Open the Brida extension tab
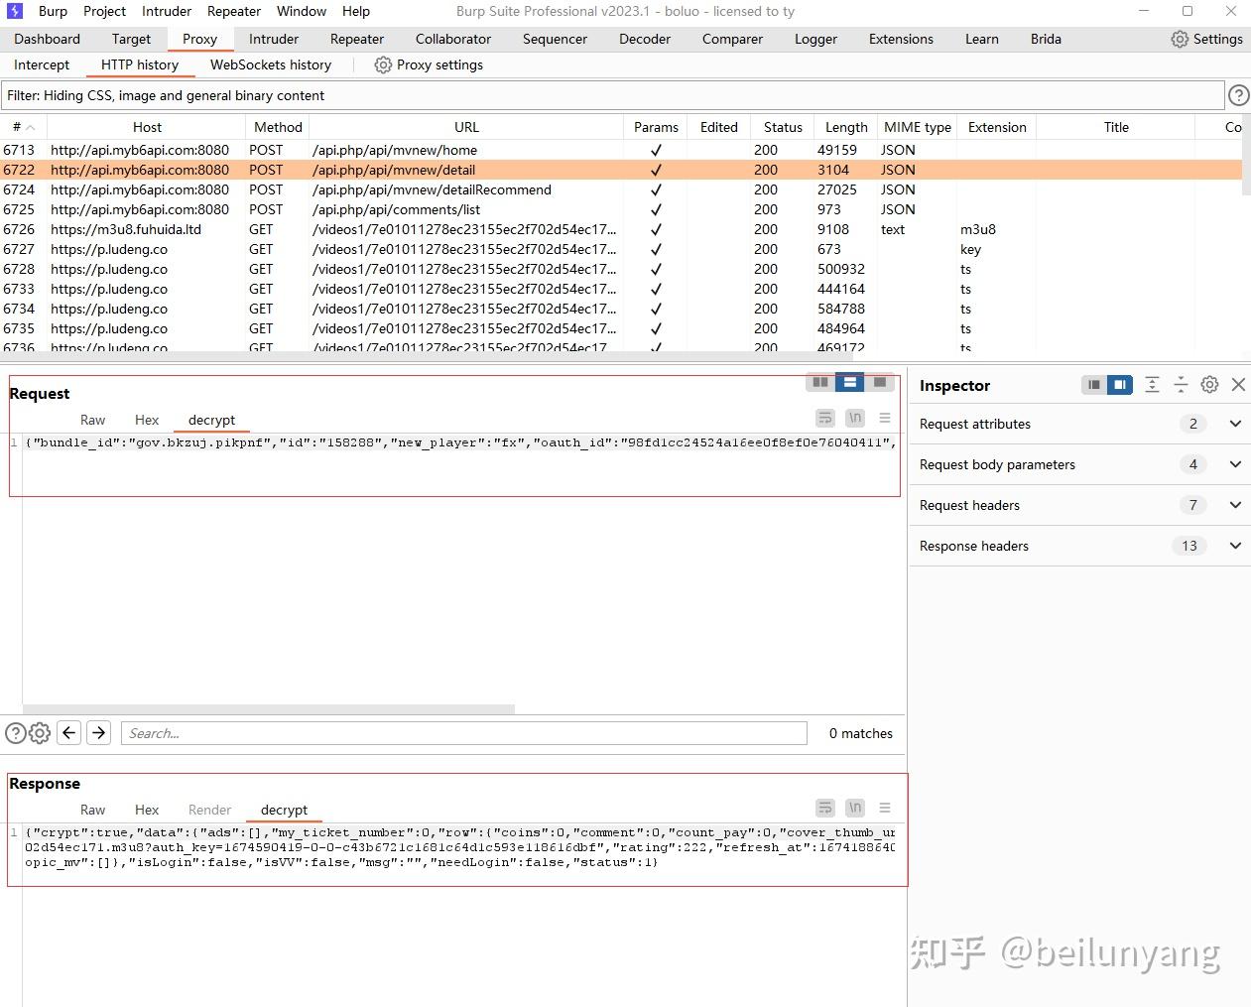 click(x=1046, y=39)
